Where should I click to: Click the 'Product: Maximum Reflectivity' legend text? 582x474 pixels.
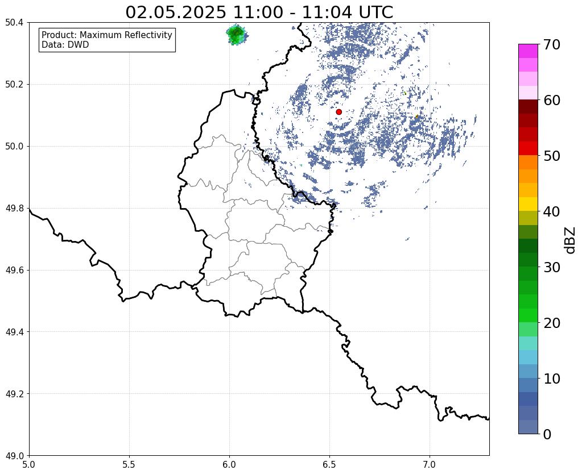coord(107,35)
